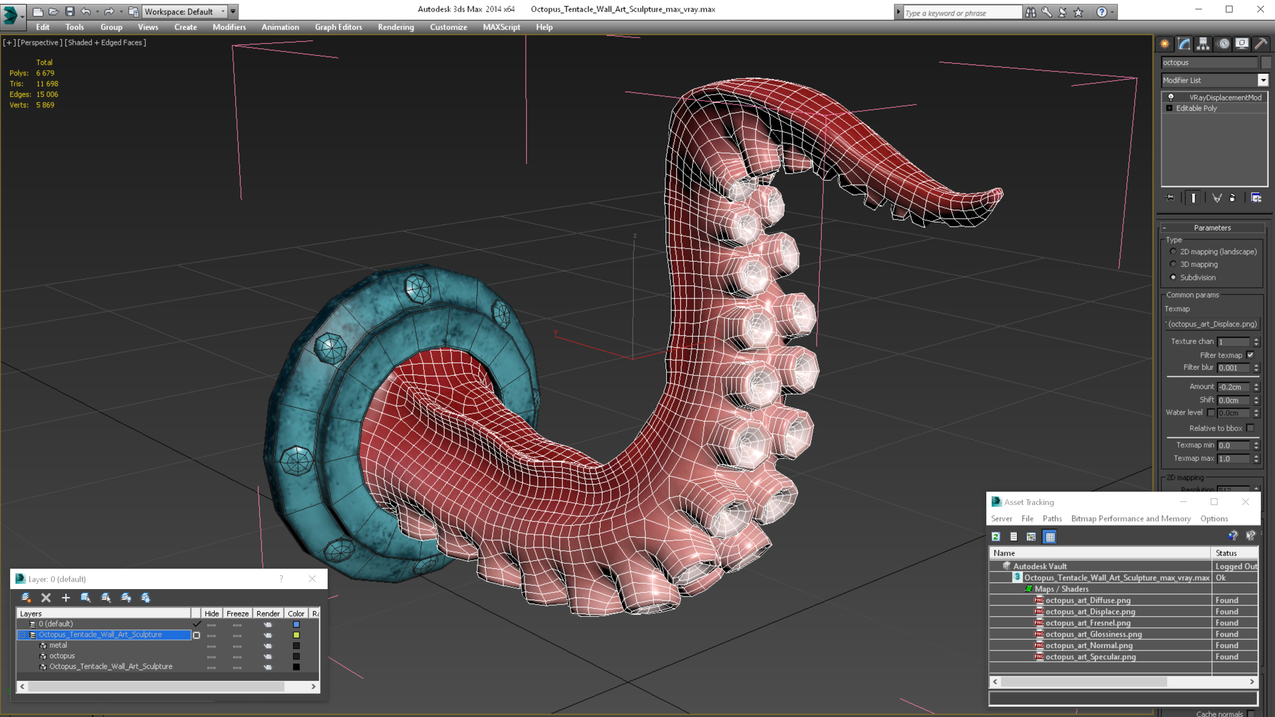The width and height of the screenshot is (1275, 717).
Task: Click Select Highlighted Objects and Layers icon
Action: [x=85, y=598]
